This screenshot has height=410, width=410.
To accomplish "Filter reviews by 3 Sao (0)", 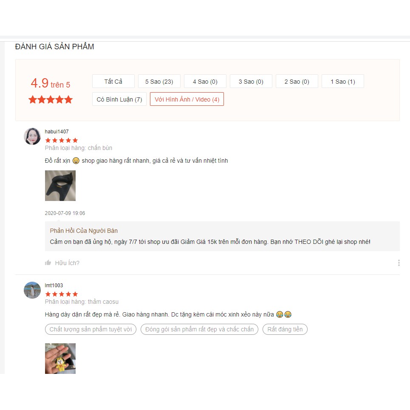I will (251, 81).
